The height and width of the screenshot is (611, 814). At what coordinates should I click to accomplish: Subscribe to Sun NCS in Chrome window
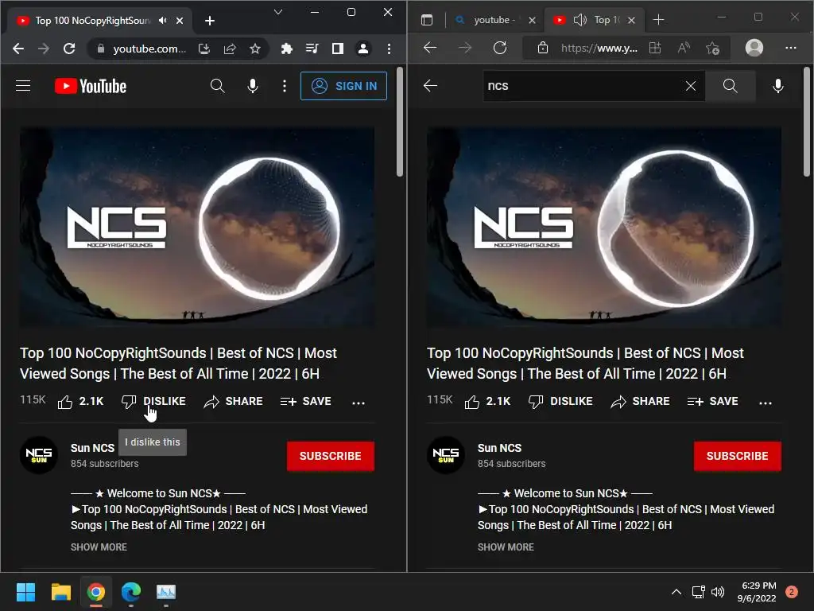pyautogui.click(x=330, y=456)
